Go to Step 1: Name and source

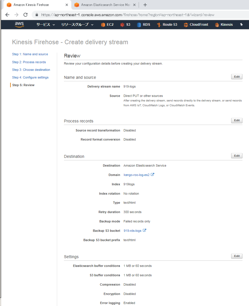pos(30,54)
